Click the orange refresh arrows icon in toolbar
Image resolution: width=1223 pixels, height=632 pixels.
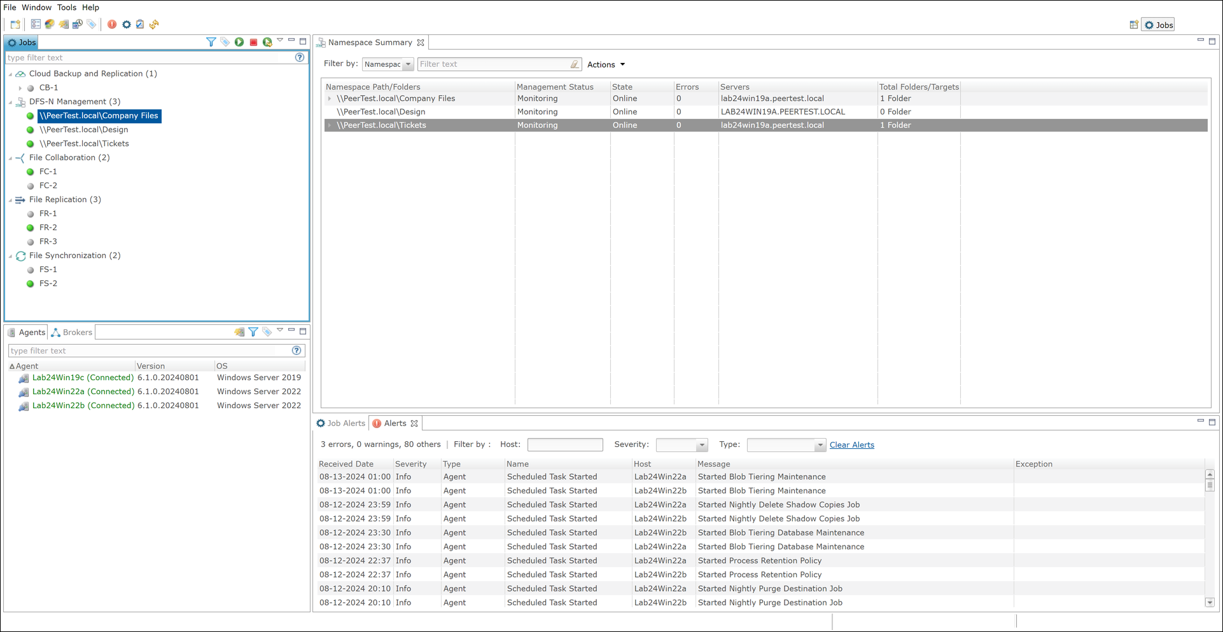154,24
